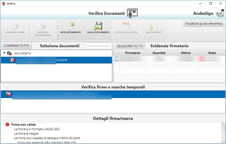Click the Aggiungi Firma toolbar button

coord(15,30)
